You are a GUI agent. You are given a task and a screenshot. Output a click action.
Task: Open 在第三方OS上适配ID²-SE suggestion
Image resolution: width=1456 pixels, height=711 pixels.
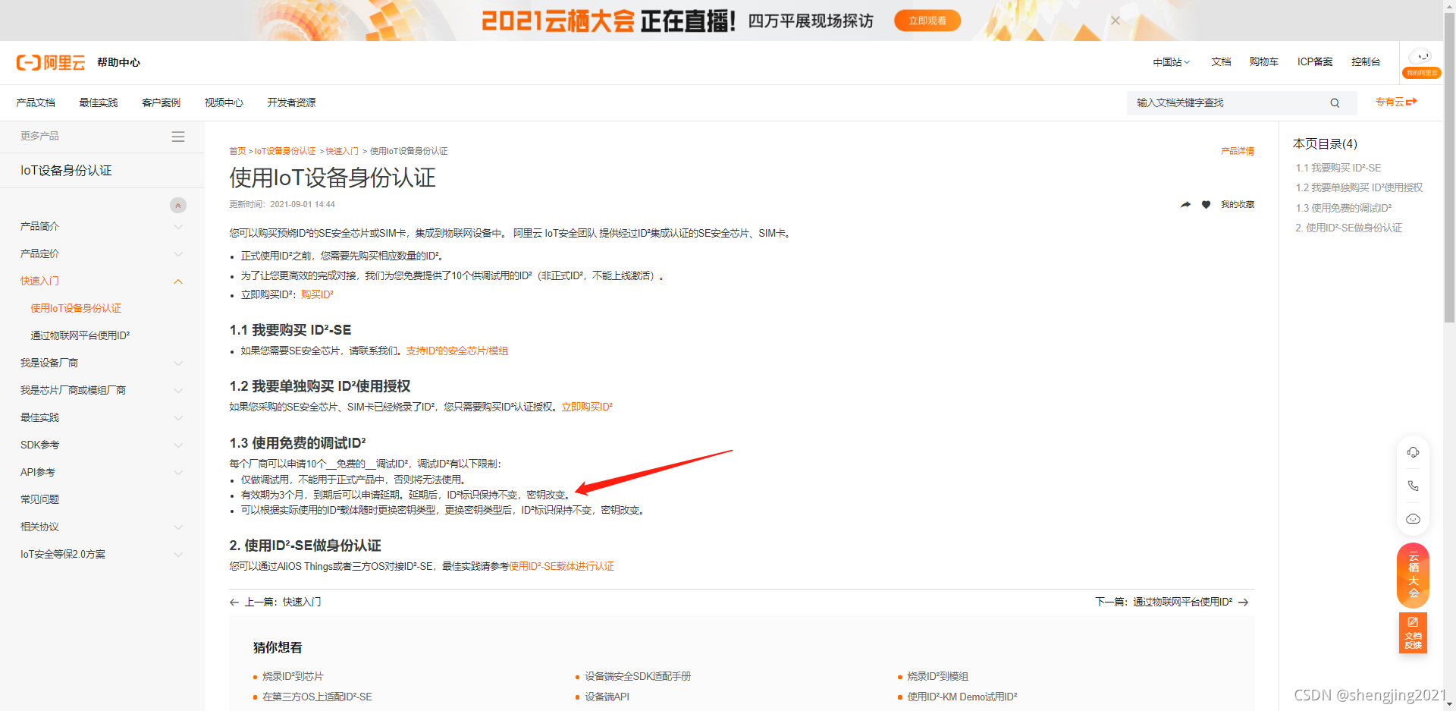click(317, 697)
